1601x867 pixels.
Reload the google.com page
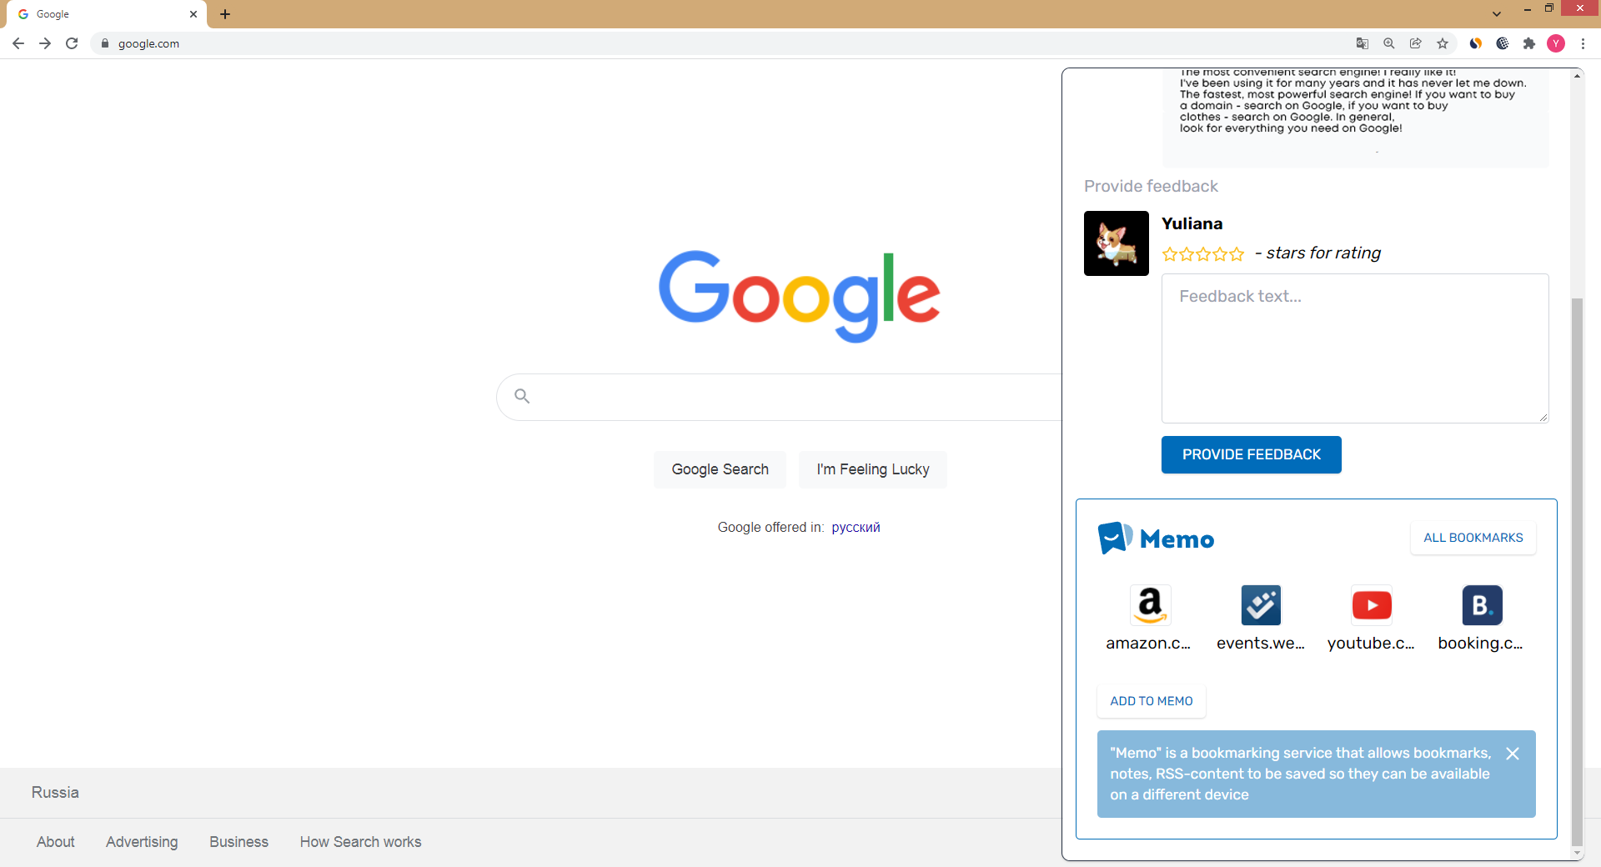point(72,43)
